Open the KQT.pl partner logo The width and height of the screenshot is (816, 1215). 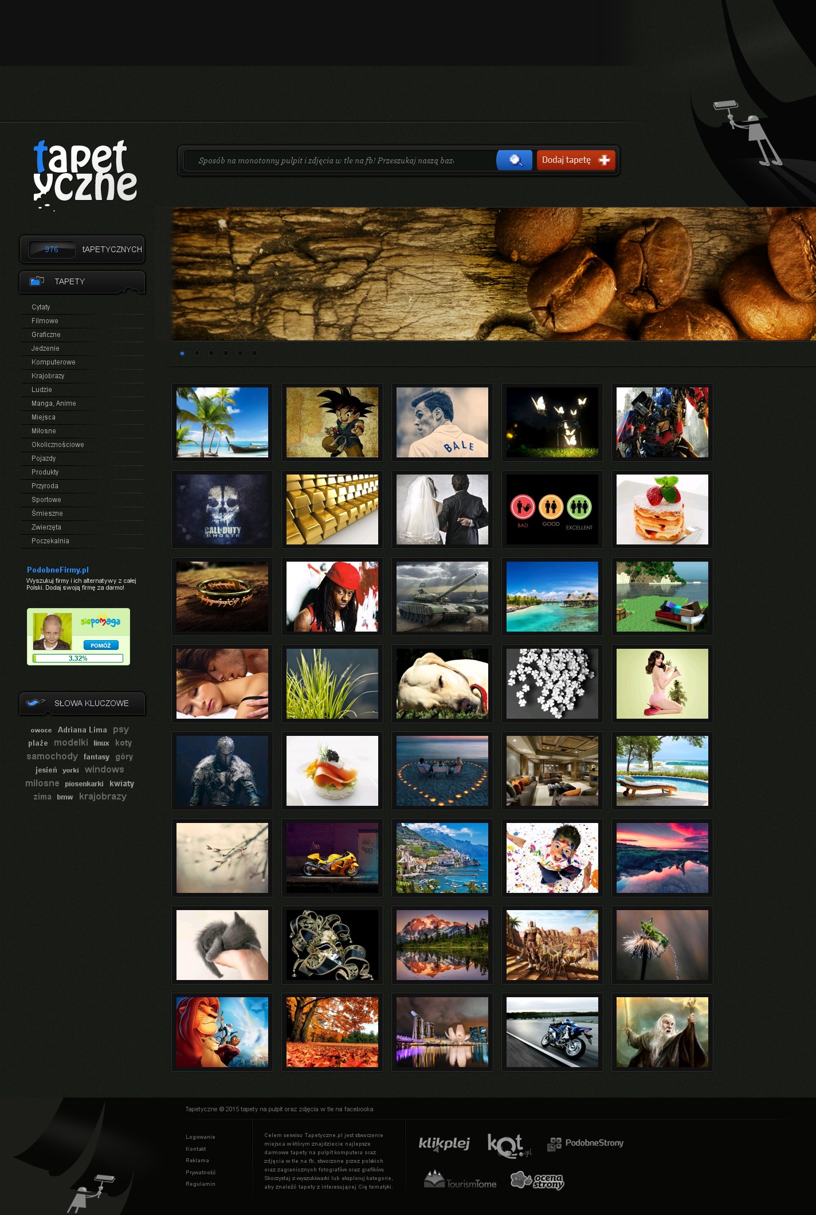click(508, 1145)
